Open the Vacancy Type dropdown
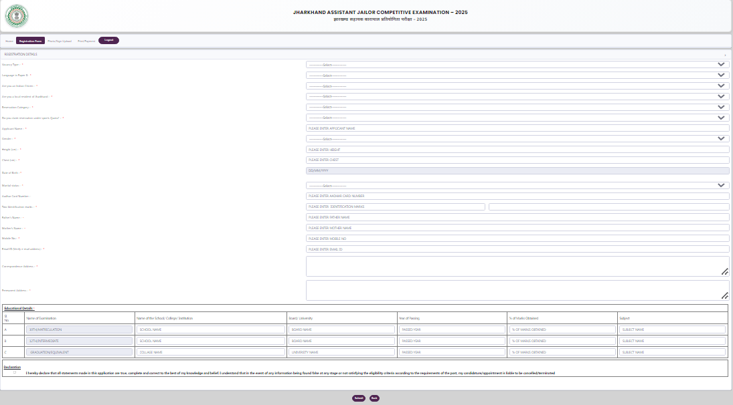The width and height of the screenshot is (733, 405). [517, 65]
